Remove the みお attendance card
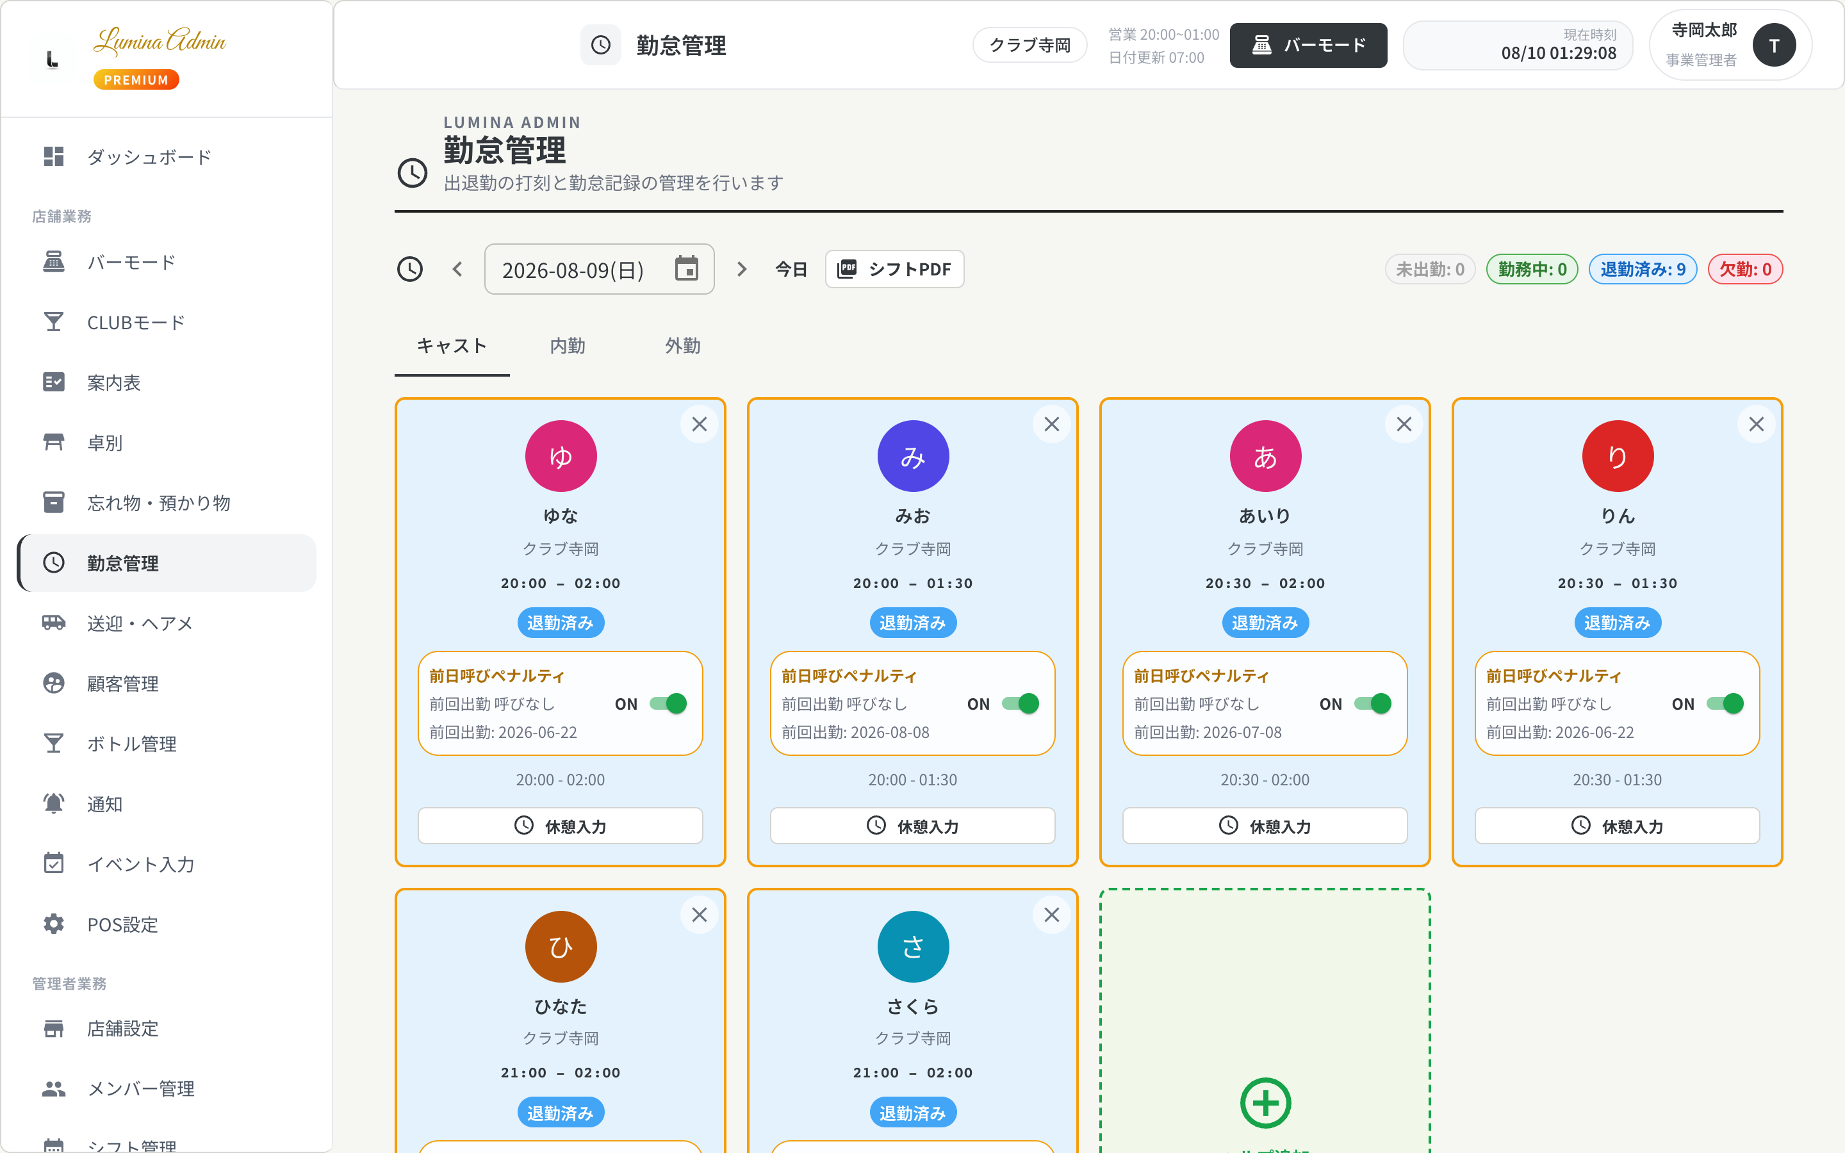The height and width of the screenshot is (1153, 1845). point(1051,425)
